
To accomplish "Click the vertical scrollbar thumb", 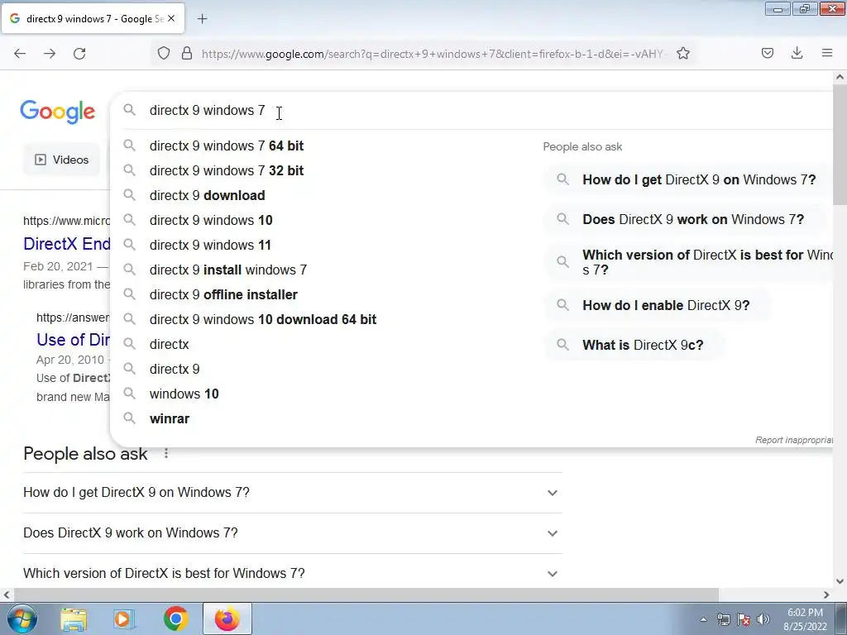I will point(840,145).
